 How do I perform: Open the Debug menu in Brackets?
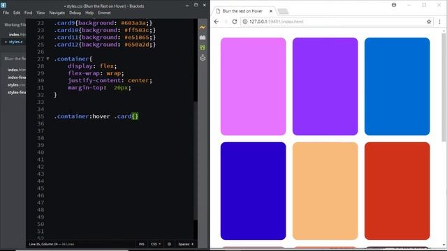pos(75,13)
